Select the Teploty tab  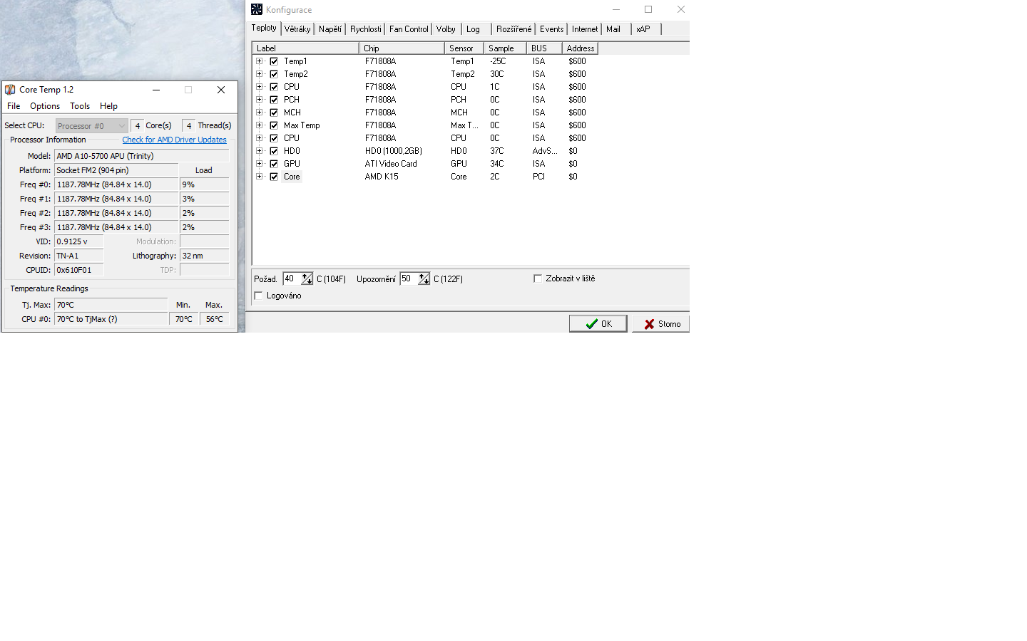tap(264, 28)
